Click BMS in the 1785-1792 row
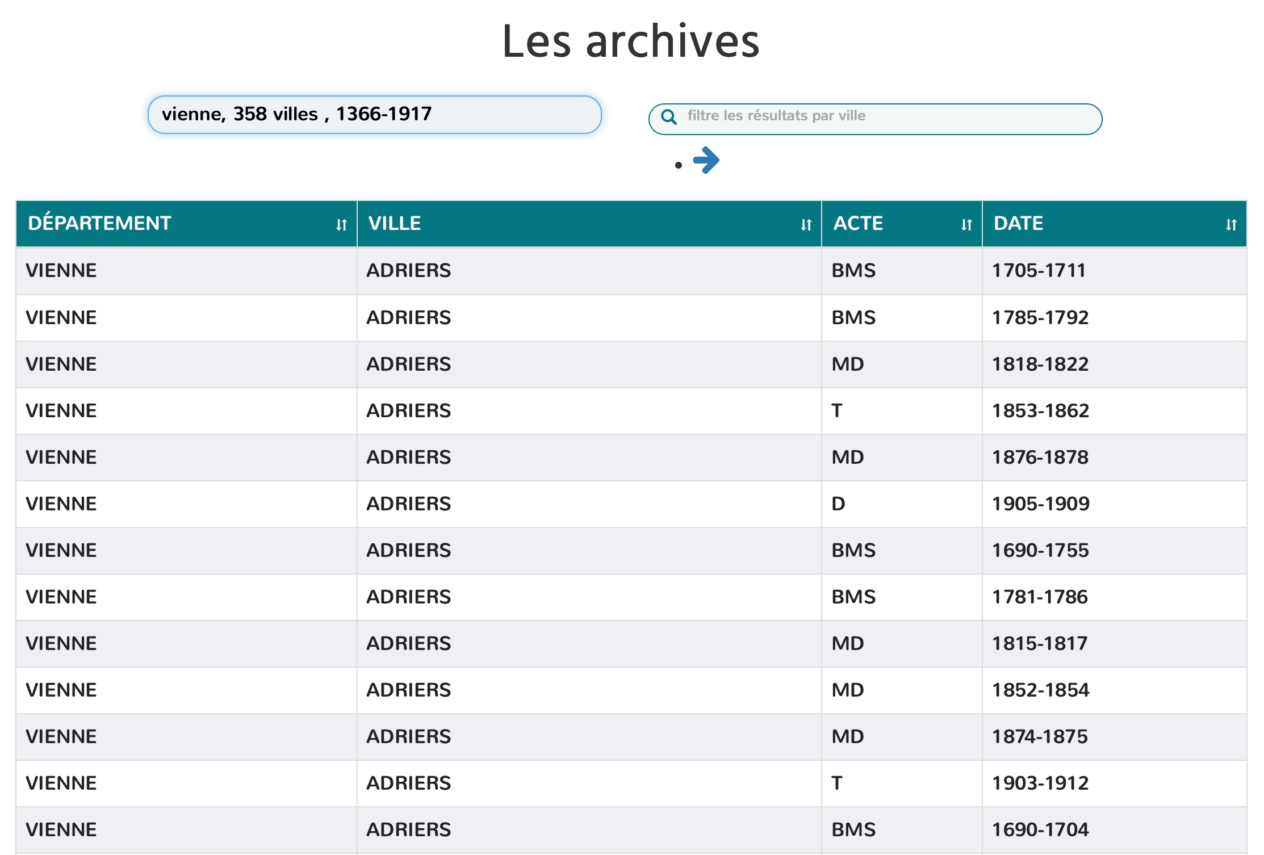The image size is (1264, 855). [x=853, y=317]
